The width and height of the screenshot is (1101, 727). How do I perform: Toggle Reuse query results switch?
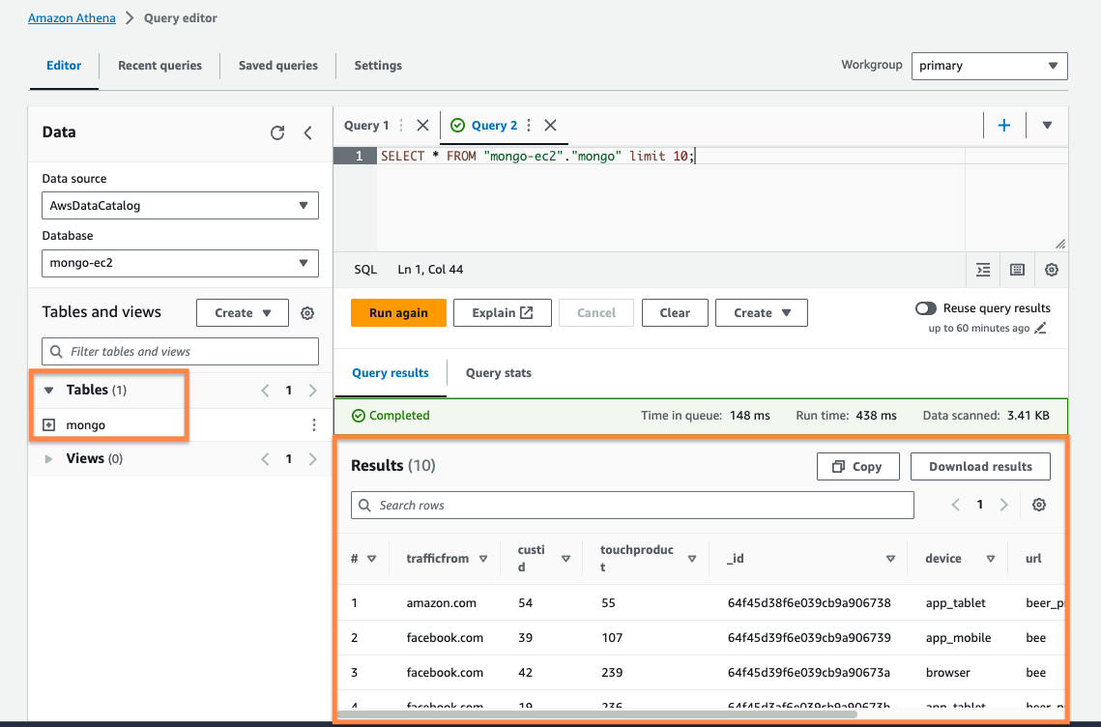(x=926, y=308)
